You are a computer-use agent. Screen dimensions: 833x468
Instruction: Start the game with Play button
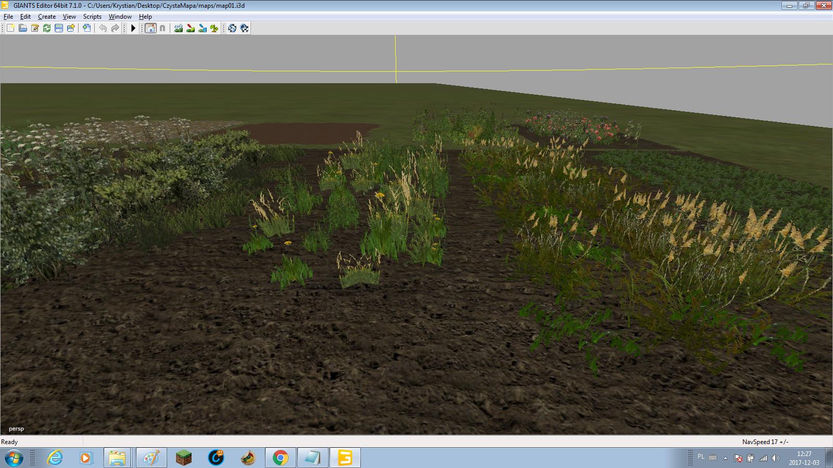click(133, 28)
